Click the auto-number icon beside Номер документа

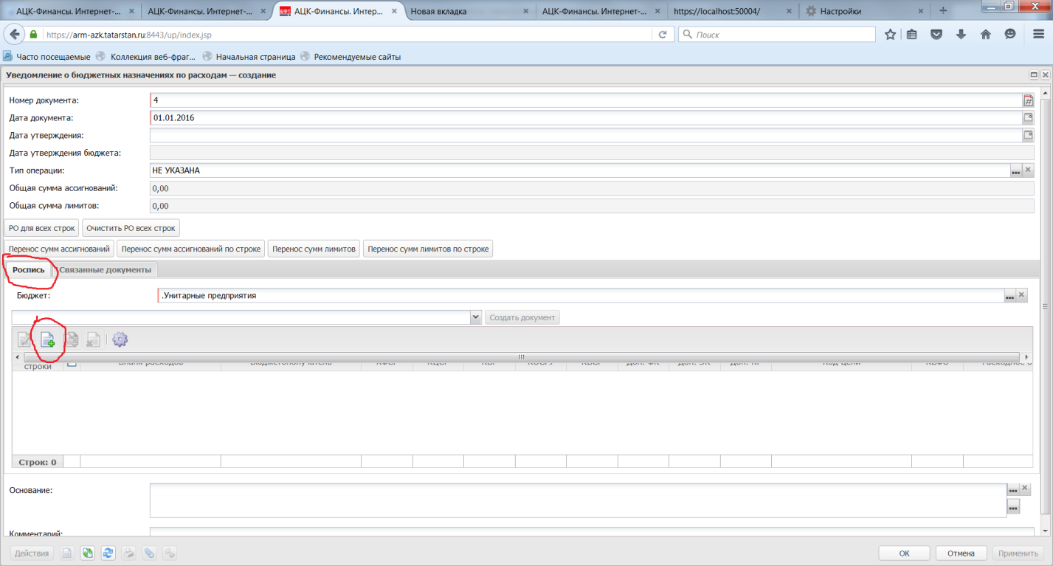tap(1027, 100)
